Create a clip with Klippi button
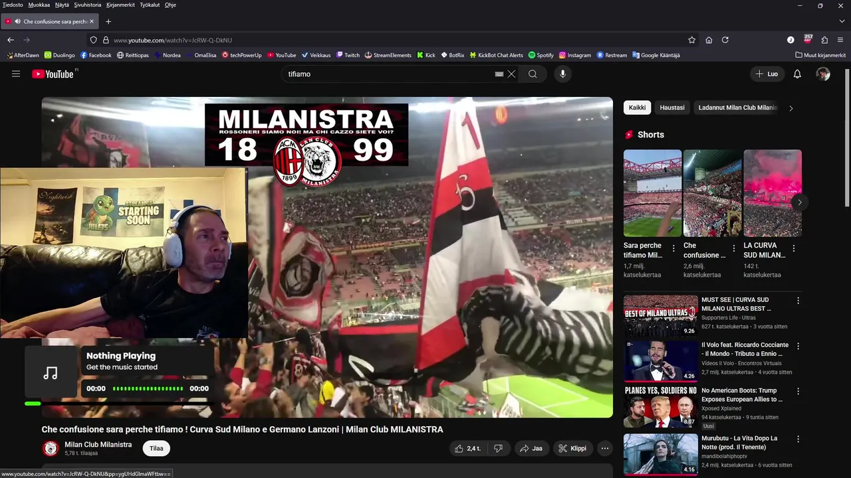 click(x=572, y=448)
